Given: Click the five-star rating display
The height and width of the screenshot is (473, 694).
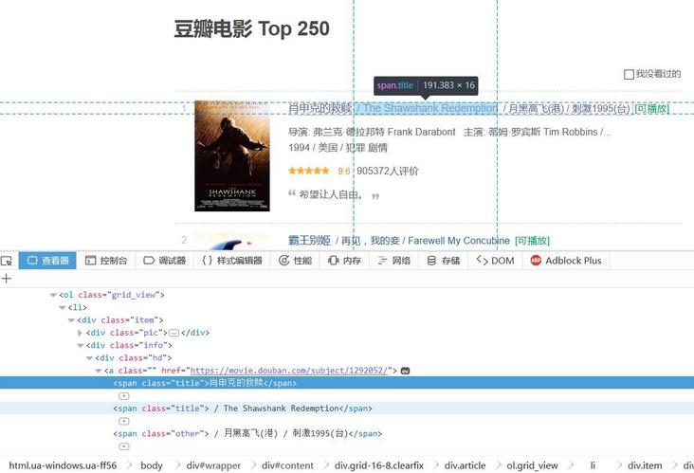Looking at the screenshot, I should pos(309,171).
